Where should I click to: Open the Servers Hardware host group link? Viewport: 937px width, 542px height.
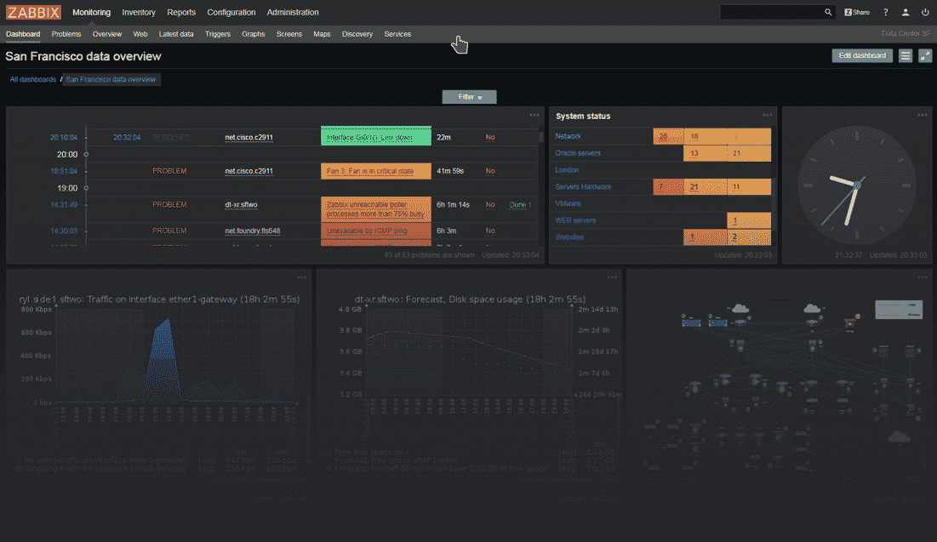pyautogui.click(x=583, y=186)
